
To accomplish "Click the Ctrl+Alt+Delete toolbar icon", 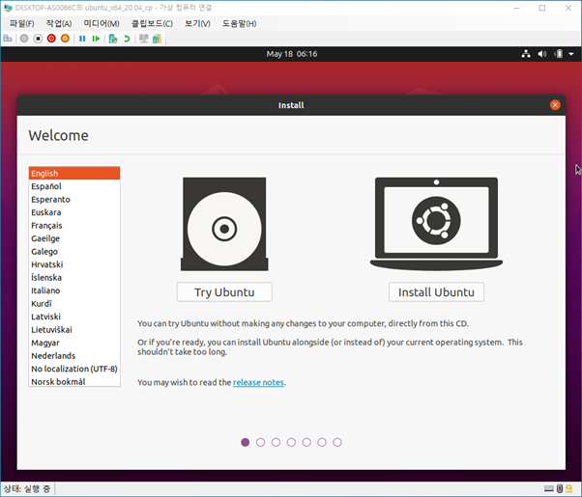I will (x=8, y=39).
